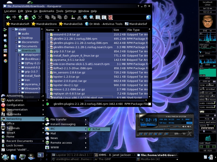Switch to The GIMP taskbar entry
The width and height of the screenshot is (217, 162).
[x=114, y=159]
